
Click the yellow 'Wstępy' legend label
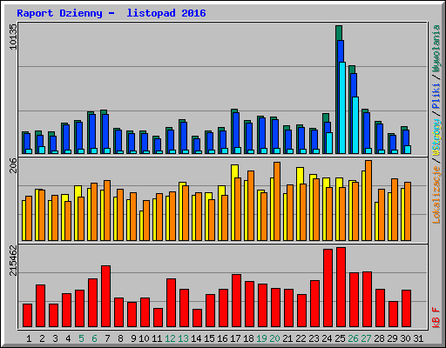436,137
